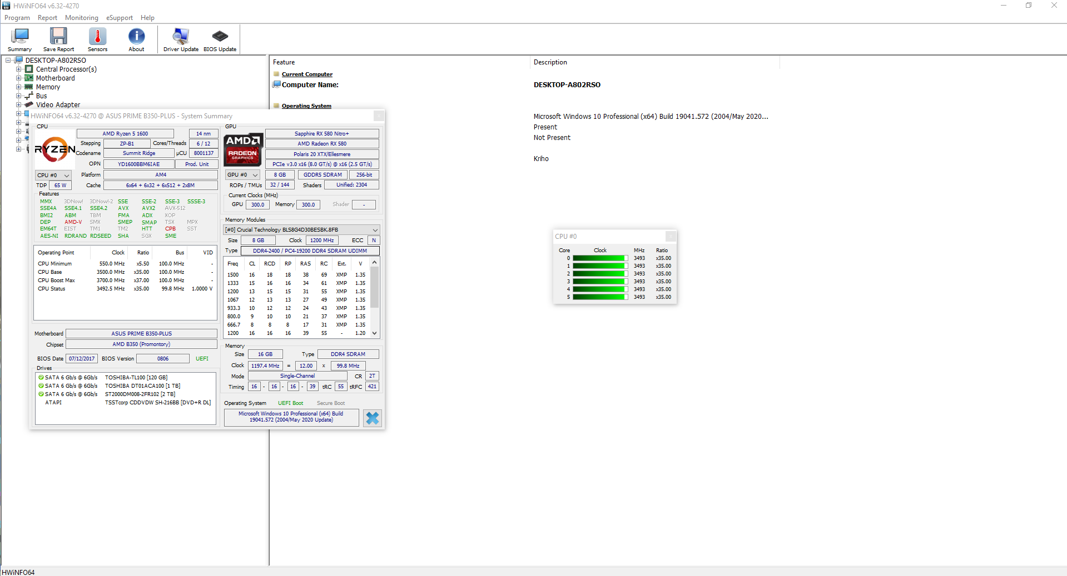Open the Report menu
1067x576 pixels.
click(47, 18)
